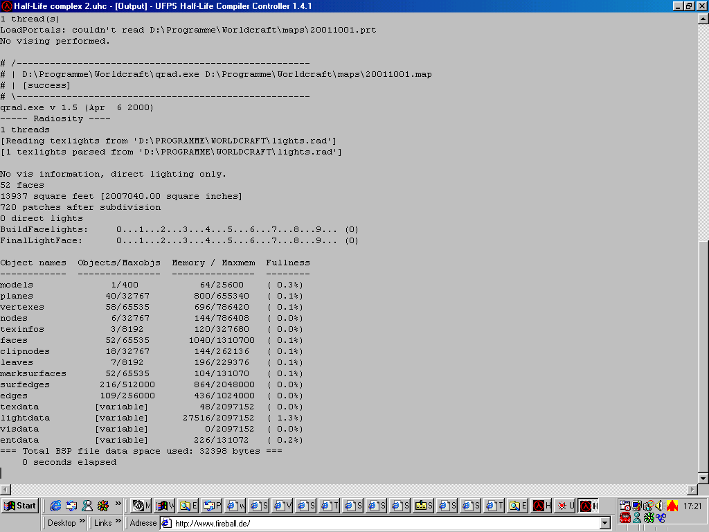Click the 'marksurfaces' row label
709x532 pixels.
click(33, 373)
